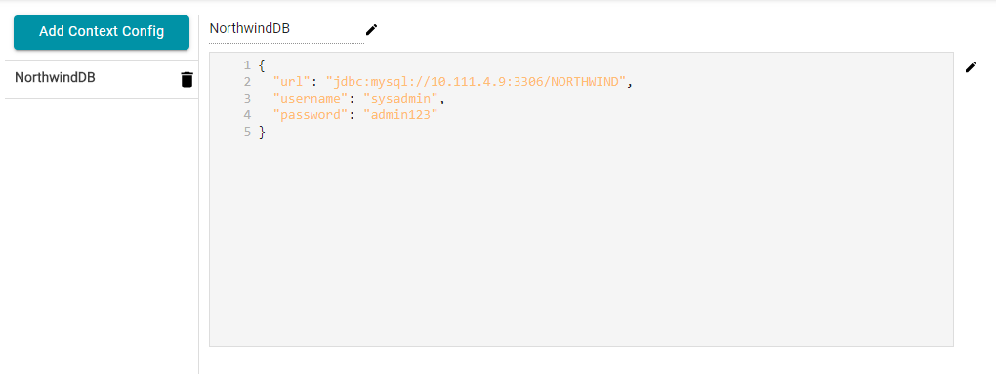The image size is (996, 374).
Task: Click the "sysadmin" value in the editor
Action: point(400,99)
